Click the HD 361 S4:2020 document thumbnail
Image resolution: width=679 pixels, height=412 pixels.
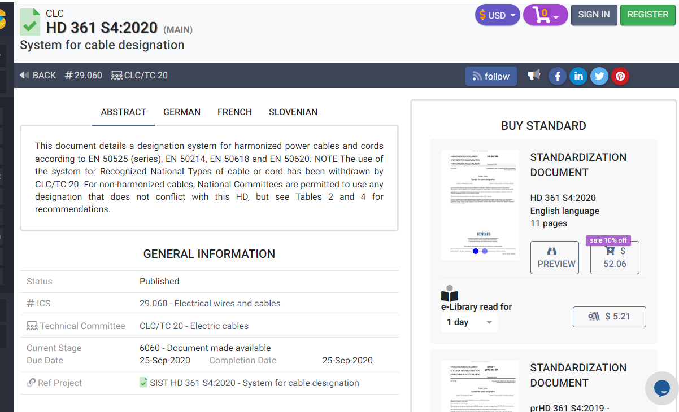point(480,205)
